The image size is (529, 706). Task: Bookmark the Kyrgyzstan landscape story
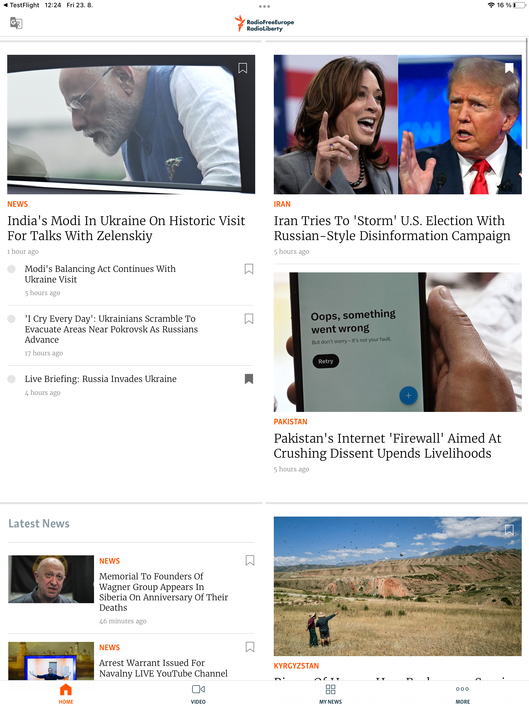click(509, 530)
